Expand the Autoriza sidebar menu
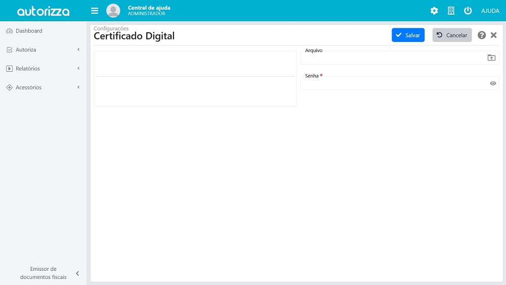The image size is (506, 285). point(43,50)
